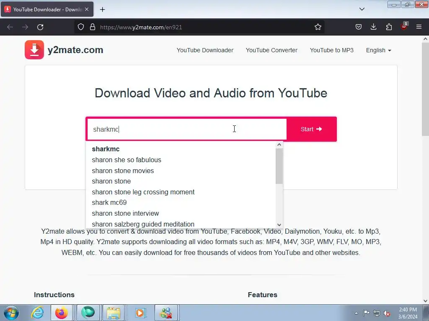Screen dimensions: 429x321
Task: Open the users app with red X in taskbar
Action: click(166, 313)
